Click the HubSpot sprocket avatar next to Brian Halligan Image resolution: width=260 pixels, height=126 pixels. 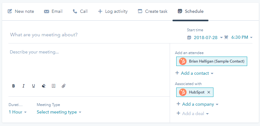coord(183,61)
